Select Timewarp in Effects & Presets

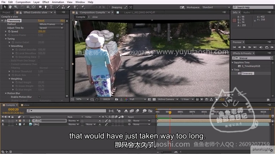click(247, 74)
